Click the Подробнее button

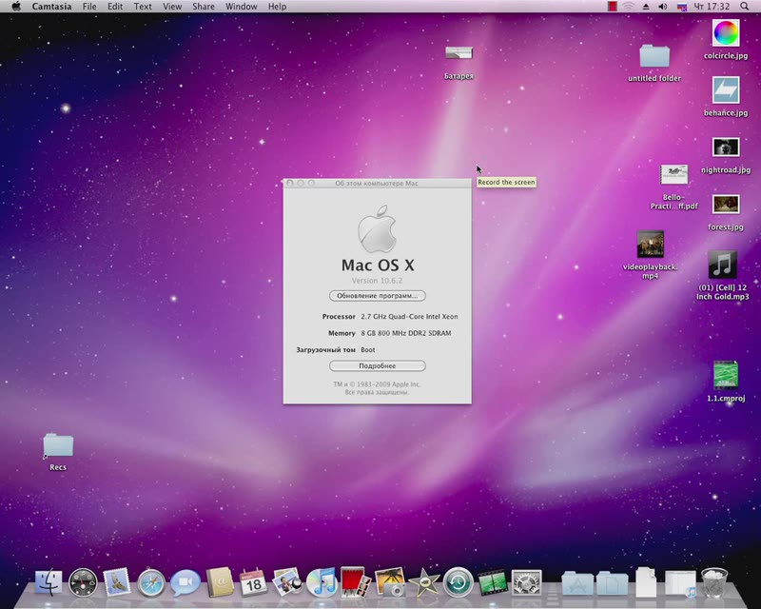coord(377,366)
